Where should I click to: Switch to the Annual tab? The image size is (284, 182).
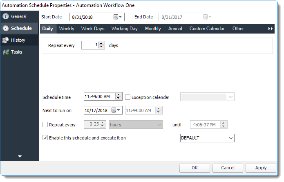click(x=175, y=29)
